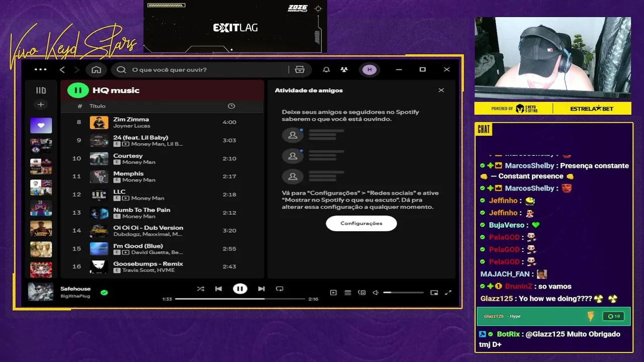This screenshot has width=644, height=362.
Task: Select the song LLC
Action: point(162,195)
